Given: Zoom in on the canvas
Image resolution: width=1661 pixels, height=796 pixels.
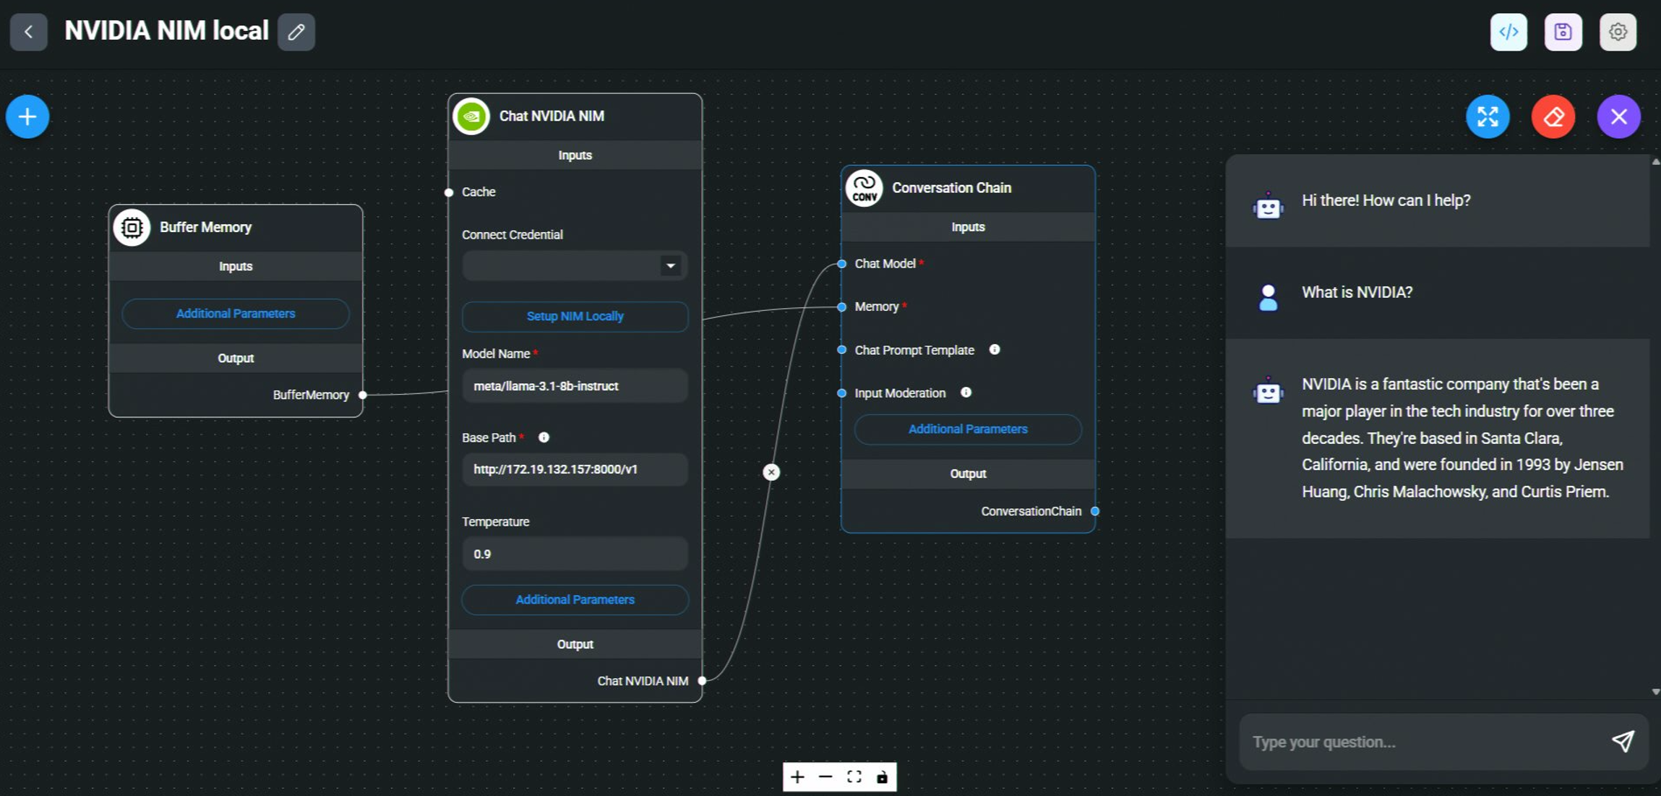Looking at the screenshot, I should 797,777.
